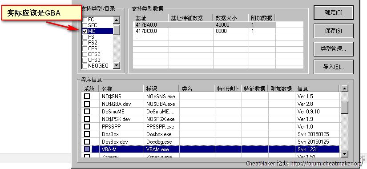Enable the PS2 type checkbox
This screenshot has width=367, height=169.
(85, 43)
